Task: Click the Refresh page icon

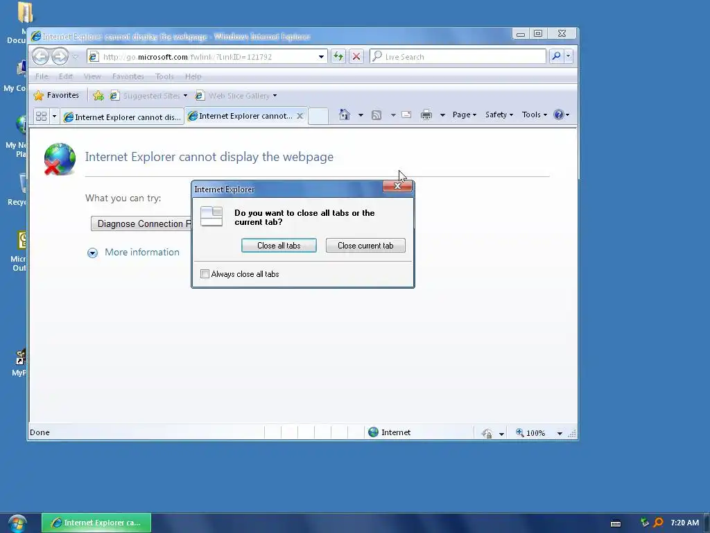Action: [338, 56]
